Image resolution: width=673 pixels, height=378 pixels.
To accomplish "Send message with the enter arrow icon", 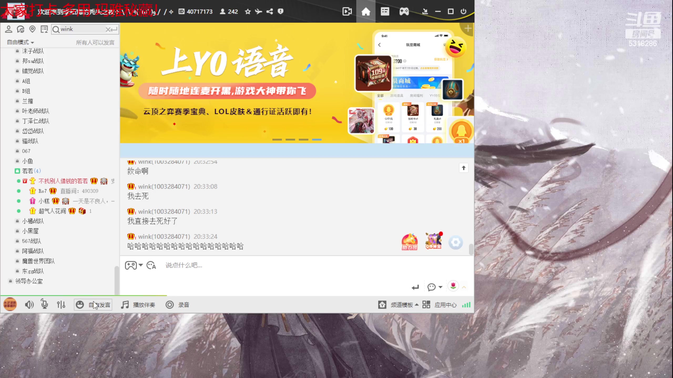I will tap(415, 287).
